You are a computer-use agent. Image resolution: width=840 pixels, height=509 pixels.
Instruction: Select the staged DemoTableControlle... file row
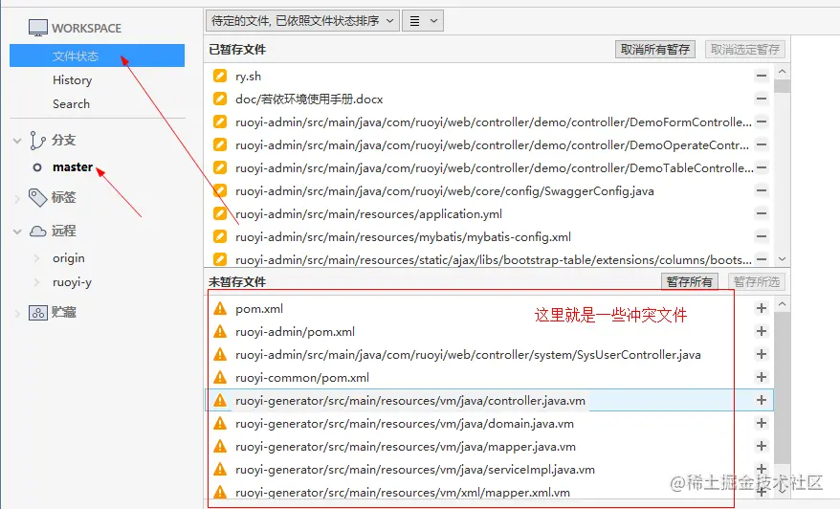(x=489, y=167)
